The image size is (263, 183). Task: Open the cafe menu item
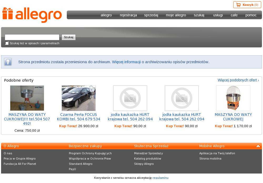coord(234,15)
